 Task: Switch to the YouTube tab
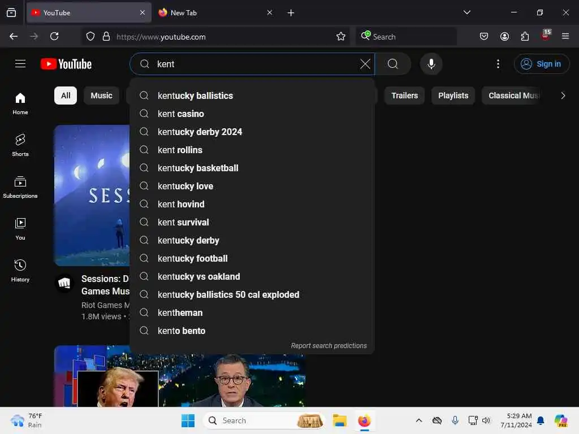89,13
